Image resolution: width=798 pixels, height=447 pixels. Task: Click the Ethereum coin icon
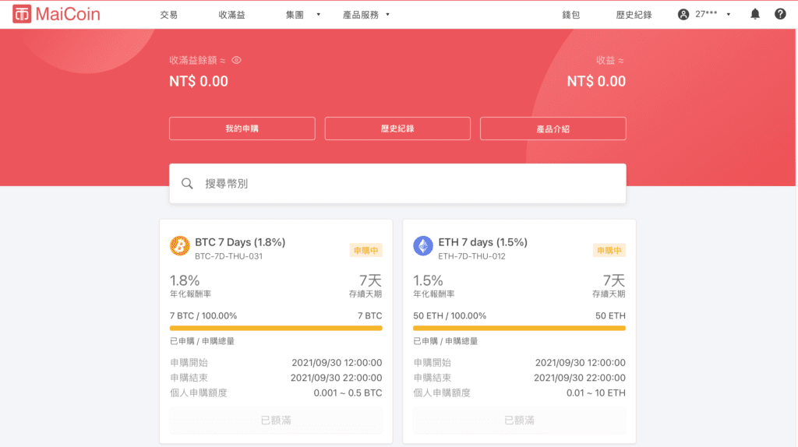423,246
